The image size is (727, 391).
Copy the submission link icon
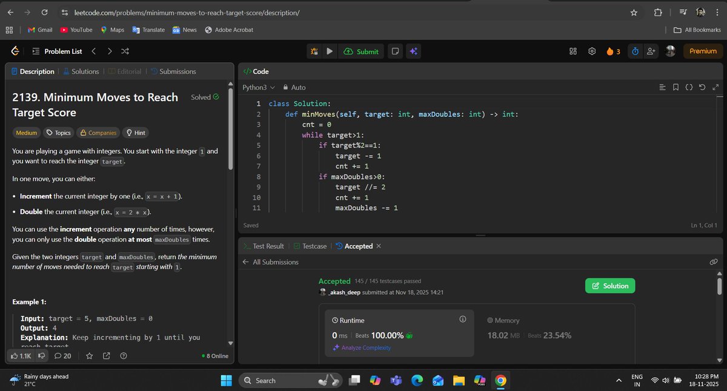[x=714, y=262]
